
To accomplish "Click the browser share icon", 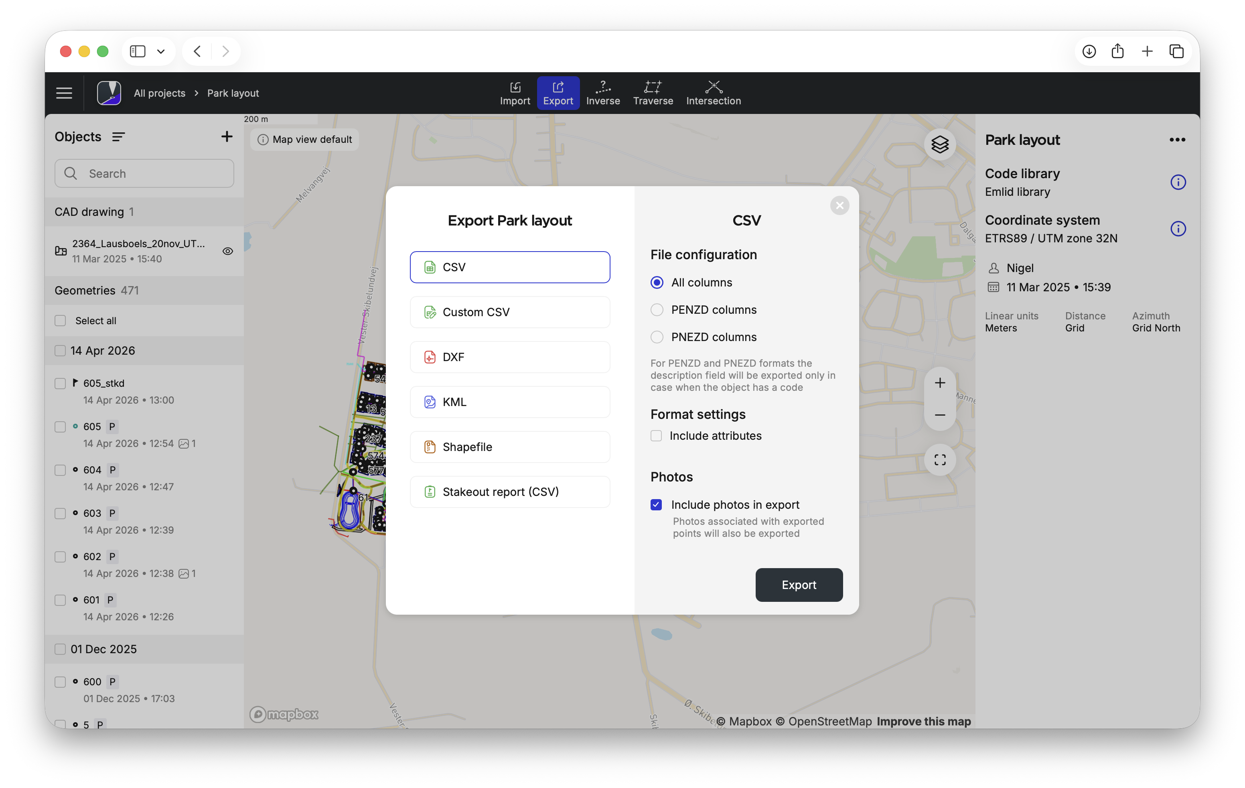I will coord(1117,51).
